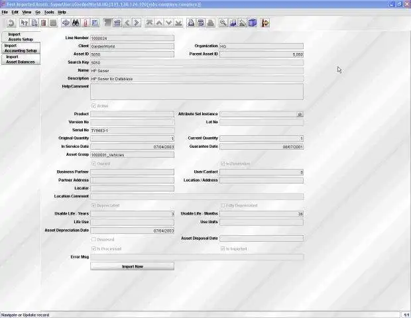Click the Detail record right-arrow icon
This screenshot has width=411, height=318.
[x=137, y=23]
